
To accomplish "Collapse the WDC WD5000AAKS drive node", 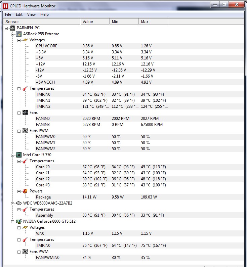I will 13,204.
